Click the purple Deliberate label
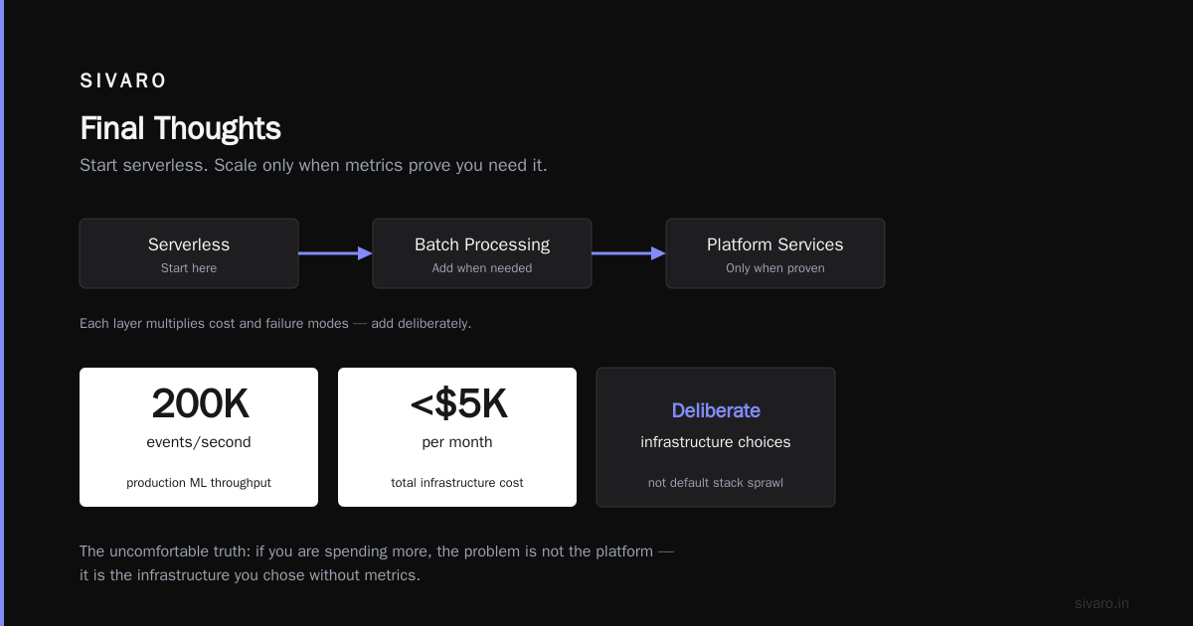The height and width of the screenshot is (626, 1193). 716,410
